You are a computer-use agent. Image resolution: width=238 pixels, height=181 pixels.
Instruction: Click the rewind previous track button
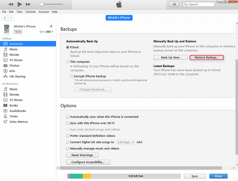click(11, 4)
